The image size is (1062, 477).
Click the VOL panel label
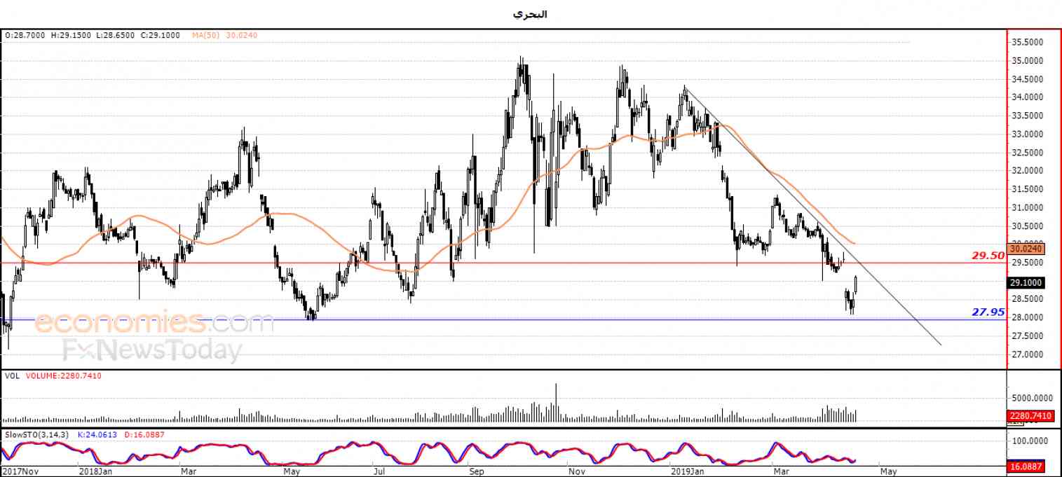click(x=12, y=376)
